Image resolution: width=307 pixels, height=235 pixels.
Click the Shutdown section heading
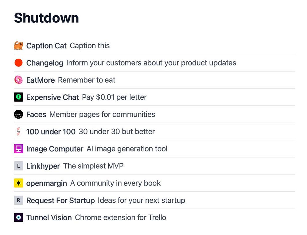pyautogui.click(x=46, y=18)
